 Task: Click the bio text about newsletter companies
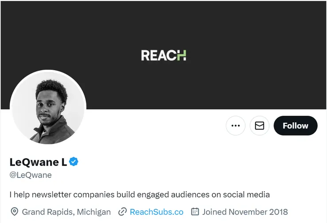[x=139, y=194]
